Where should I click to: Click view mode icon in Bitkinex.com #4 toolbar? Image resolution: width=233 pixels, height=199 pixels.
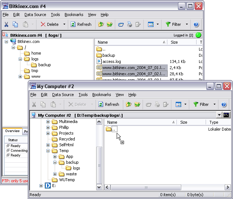click(151, 24)
